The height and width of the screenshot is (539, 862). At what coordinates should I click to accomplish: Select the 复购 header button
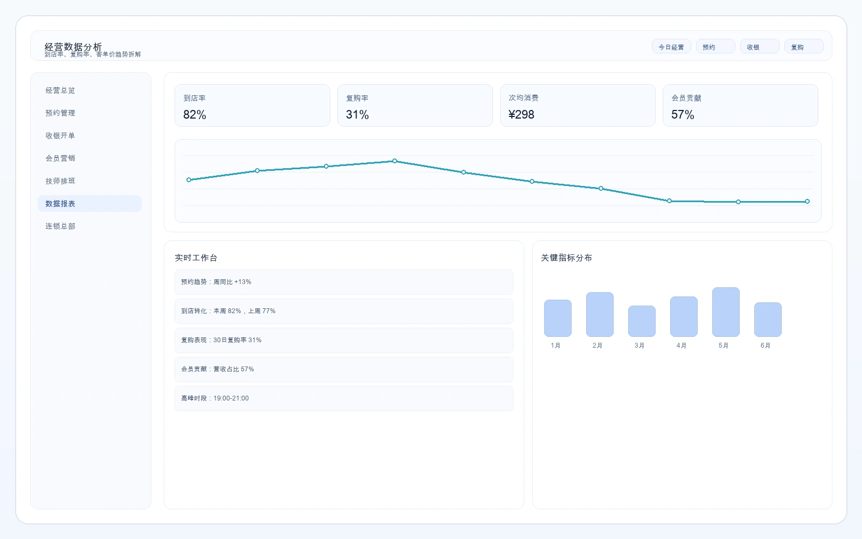(x=803, y=47)
